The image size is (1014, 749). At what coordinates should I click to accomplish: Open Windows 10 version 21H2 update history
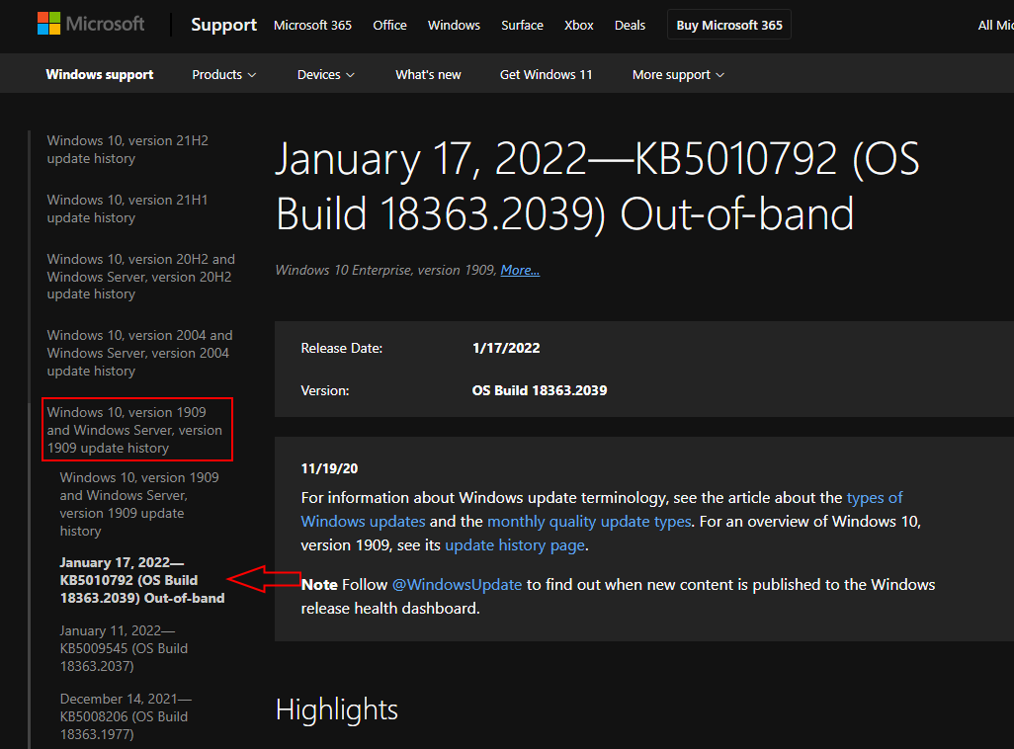[x=127, y=149]
